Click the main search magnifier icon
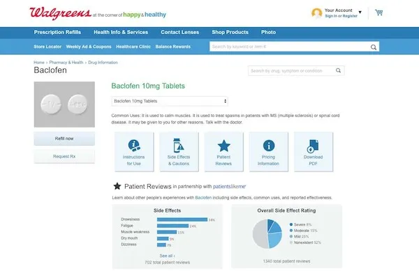The image size is (419, 271). (x=374, y=47)
